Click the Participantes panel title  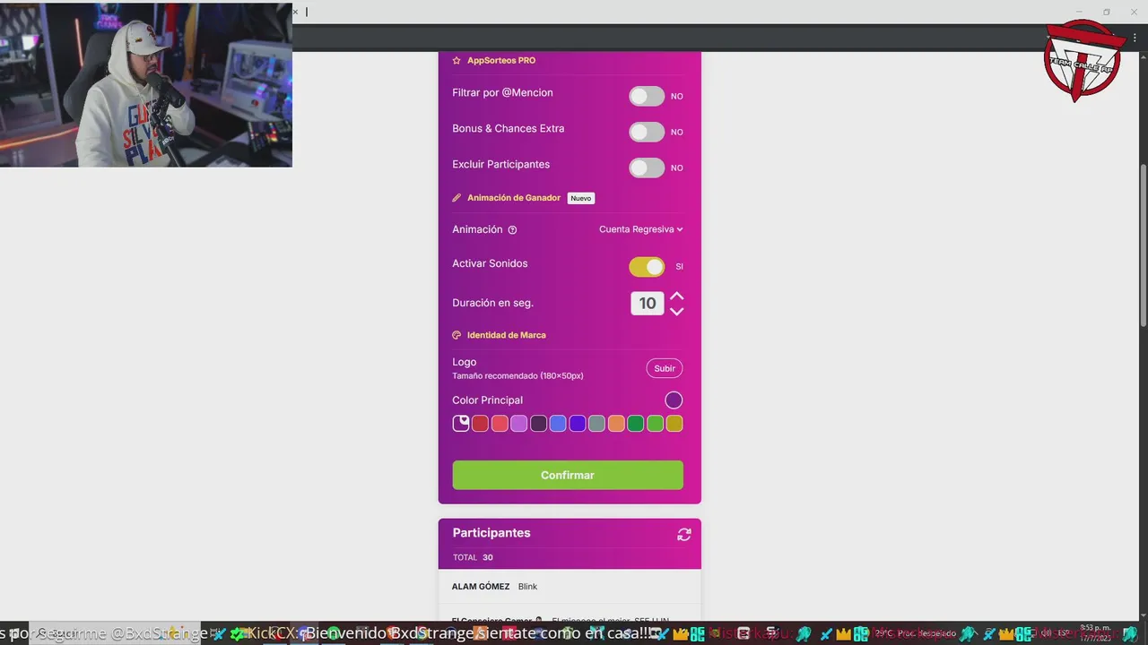[x=491, y=533]
